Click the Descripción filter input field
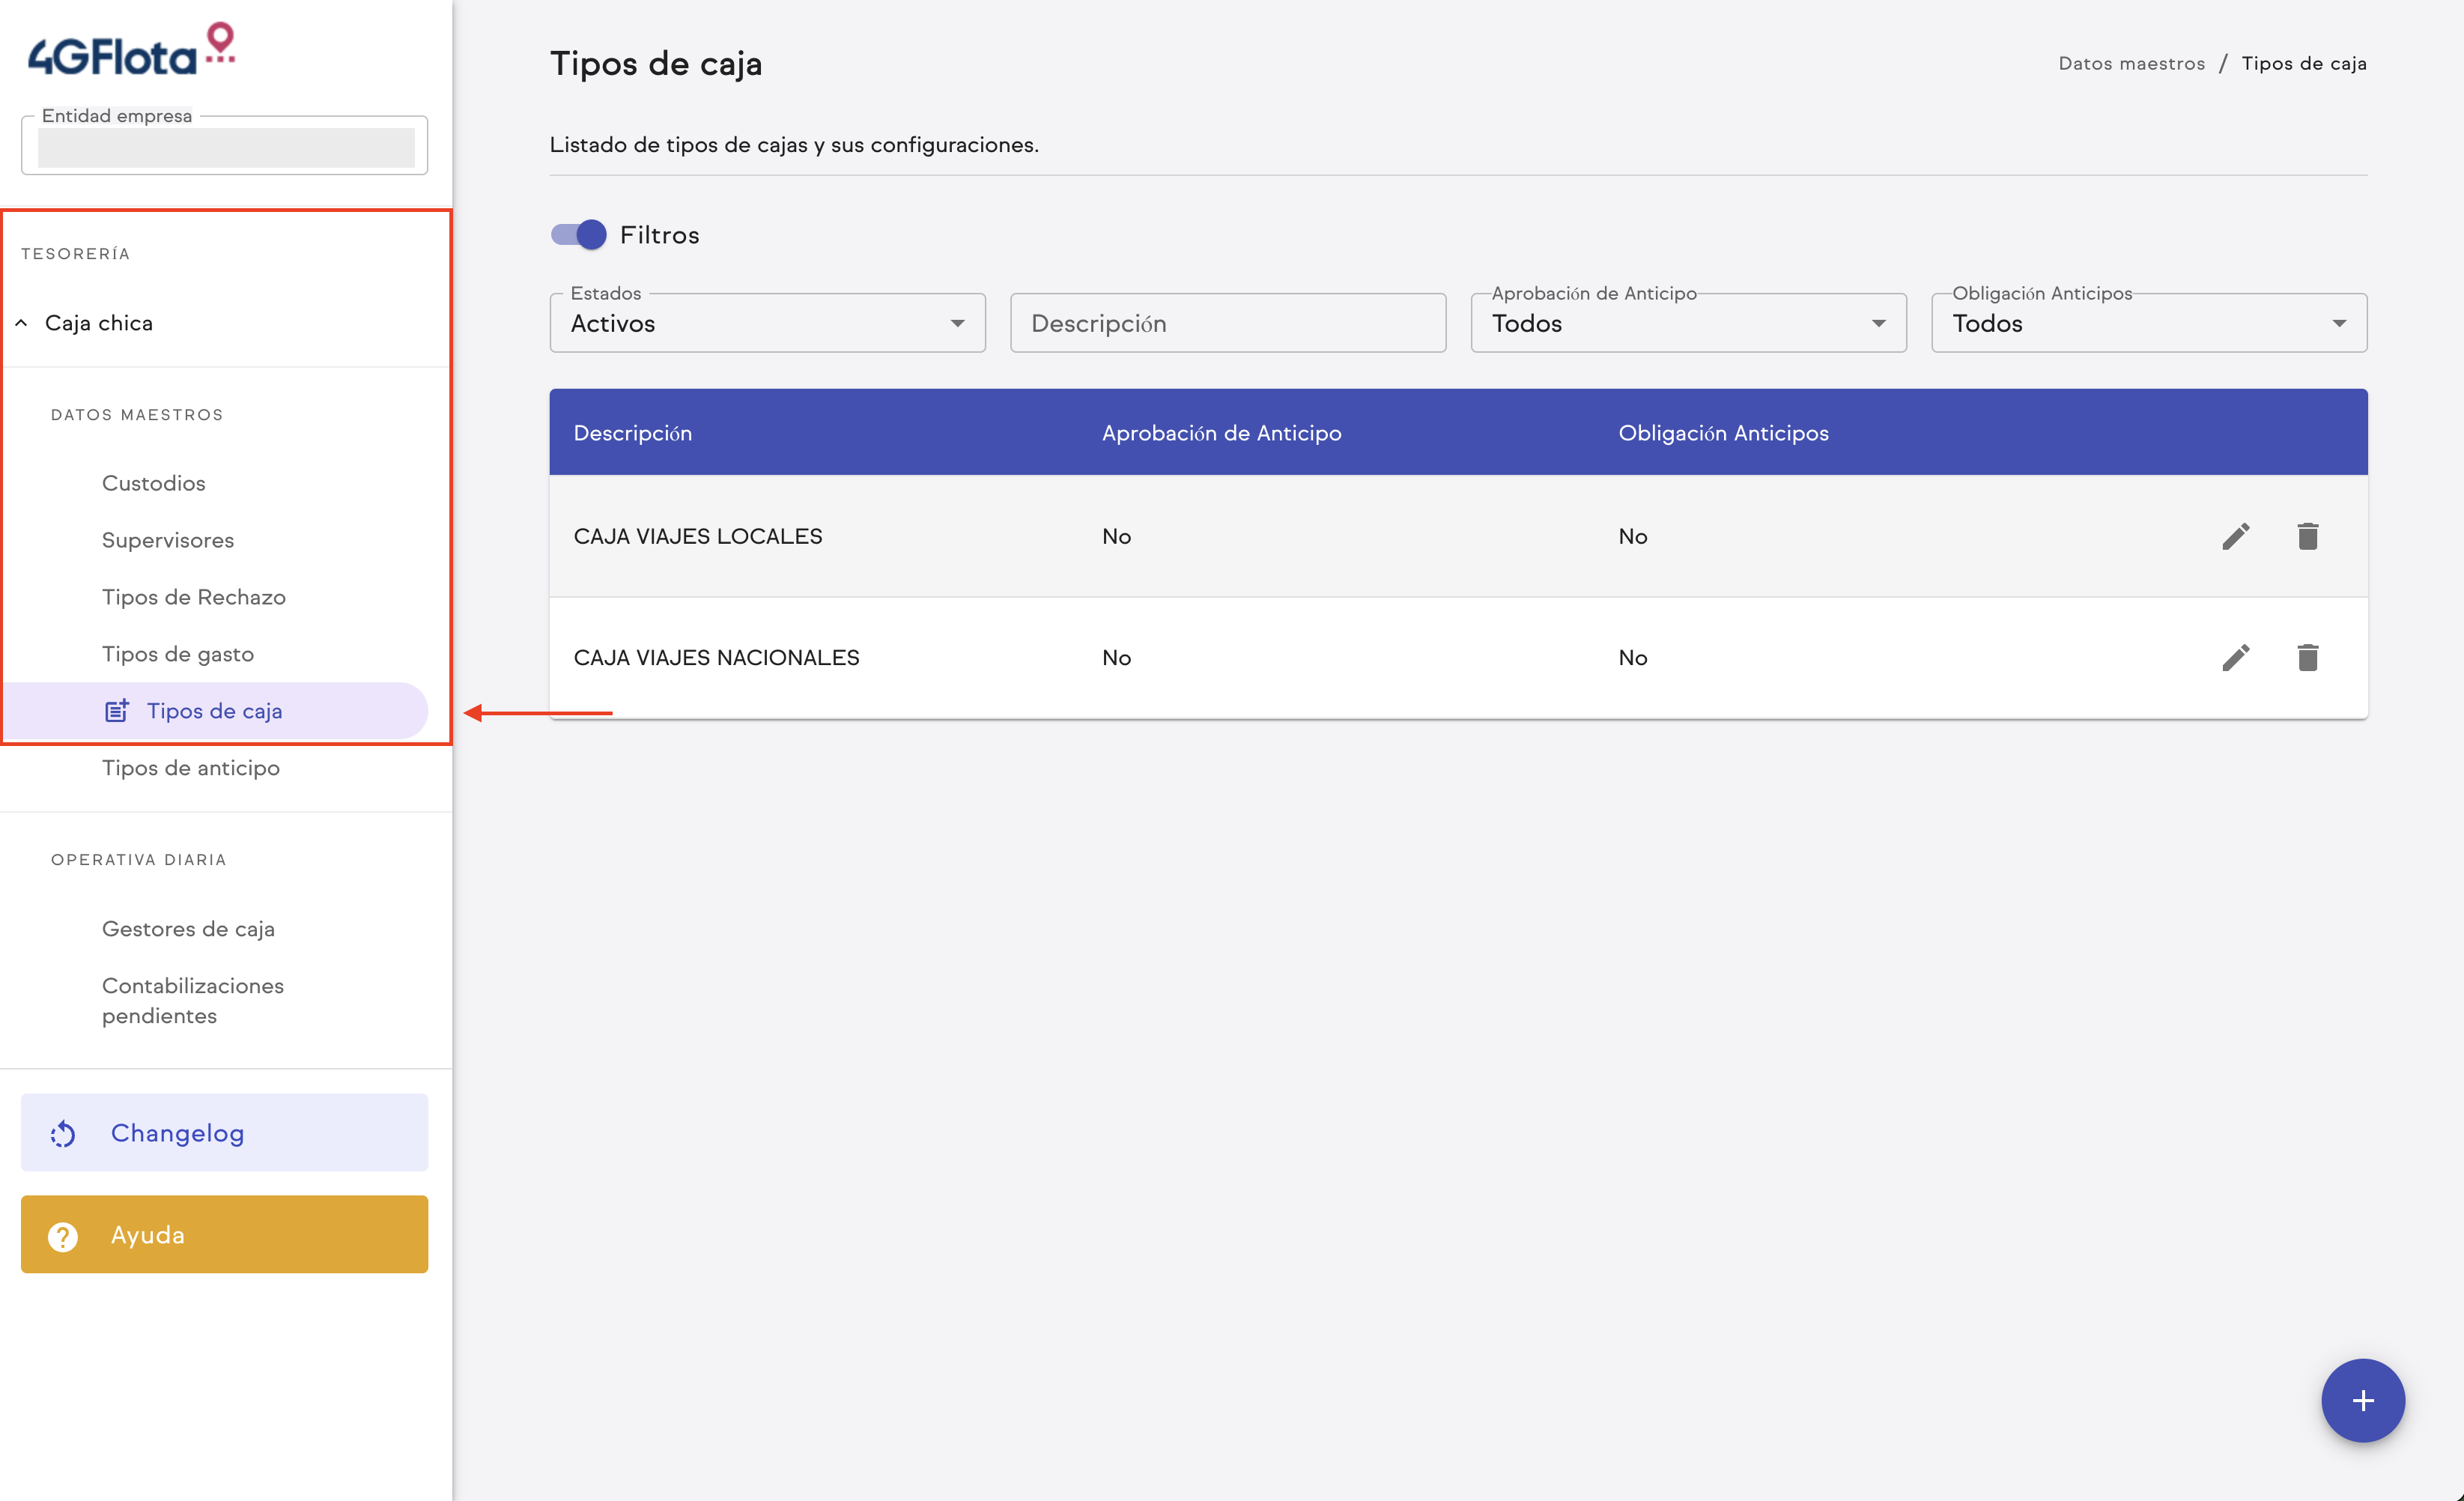The height and width of the screenshot is (1501, 2464). coord(1227,323)
